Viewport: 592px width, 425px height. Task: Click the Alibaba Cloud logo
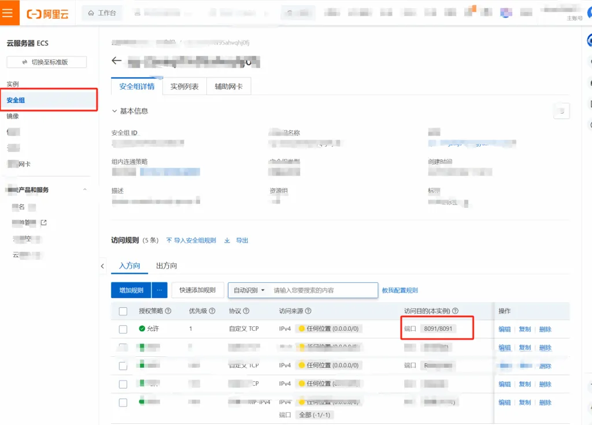click(x=48, y=14)
